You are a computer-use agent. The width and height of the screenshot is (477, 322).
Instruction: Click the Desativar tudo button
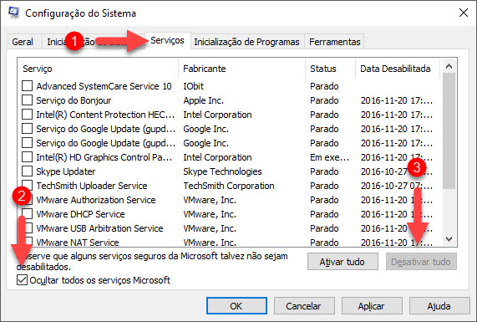coord(421,262)
